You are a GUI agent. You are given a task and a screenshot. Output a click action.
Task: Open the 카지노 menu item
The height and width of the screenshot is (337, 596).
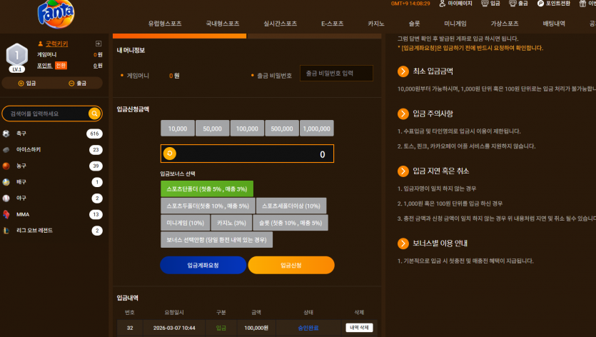[x=376, y=24]
